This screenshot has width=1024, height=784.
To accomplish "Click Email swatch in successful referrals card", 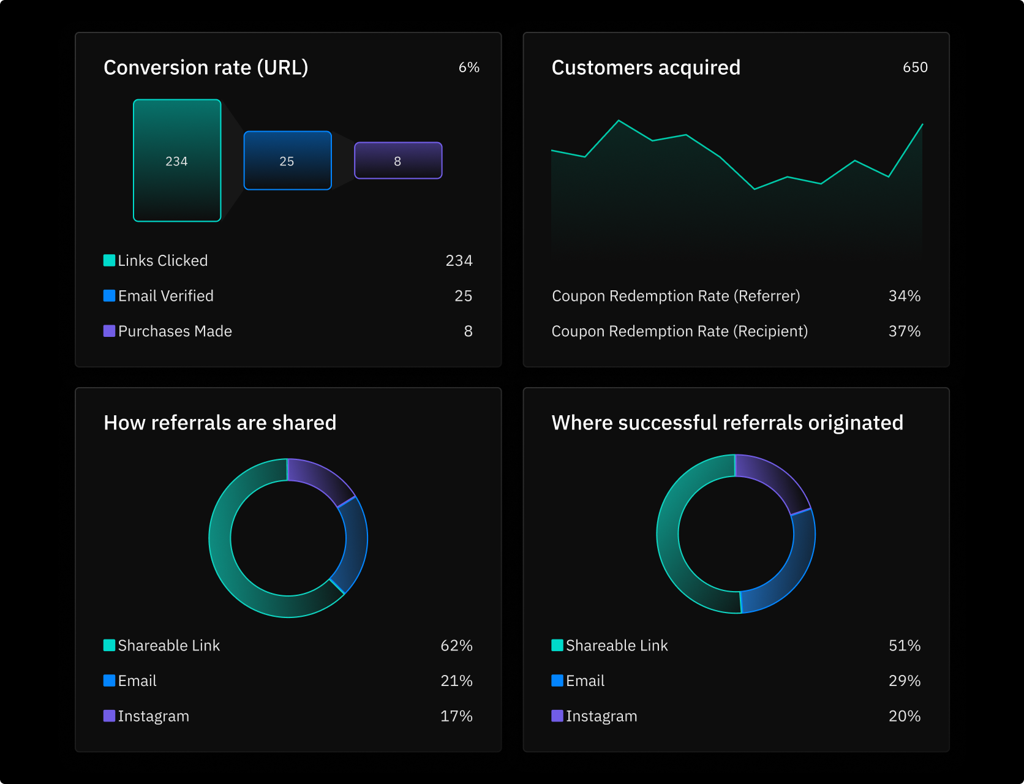I will 557,680.
